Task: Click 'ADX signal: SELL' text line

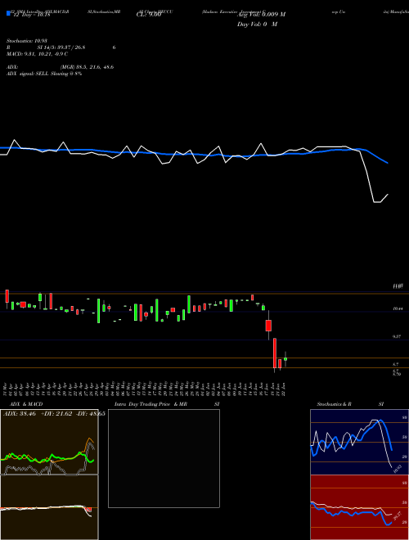Action: (44, 74)
